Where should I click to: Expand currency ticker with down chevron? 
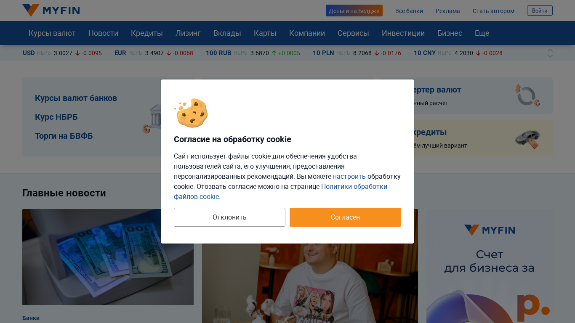(x=550, y=56)
